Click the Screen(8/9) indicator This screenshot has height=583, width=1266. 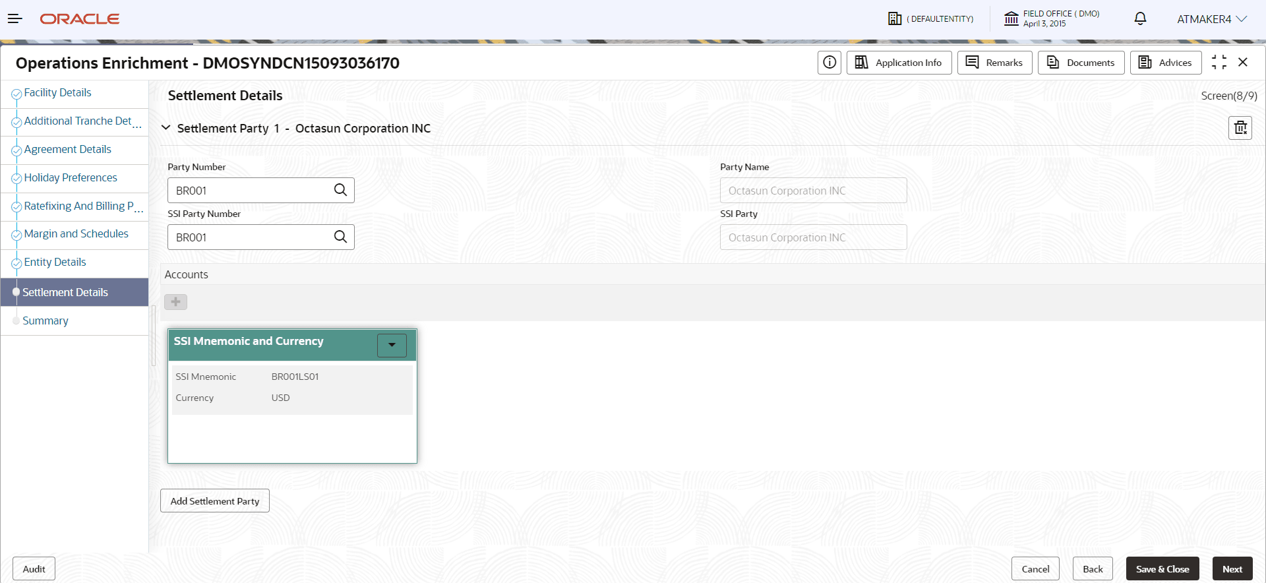[1229, 96]
